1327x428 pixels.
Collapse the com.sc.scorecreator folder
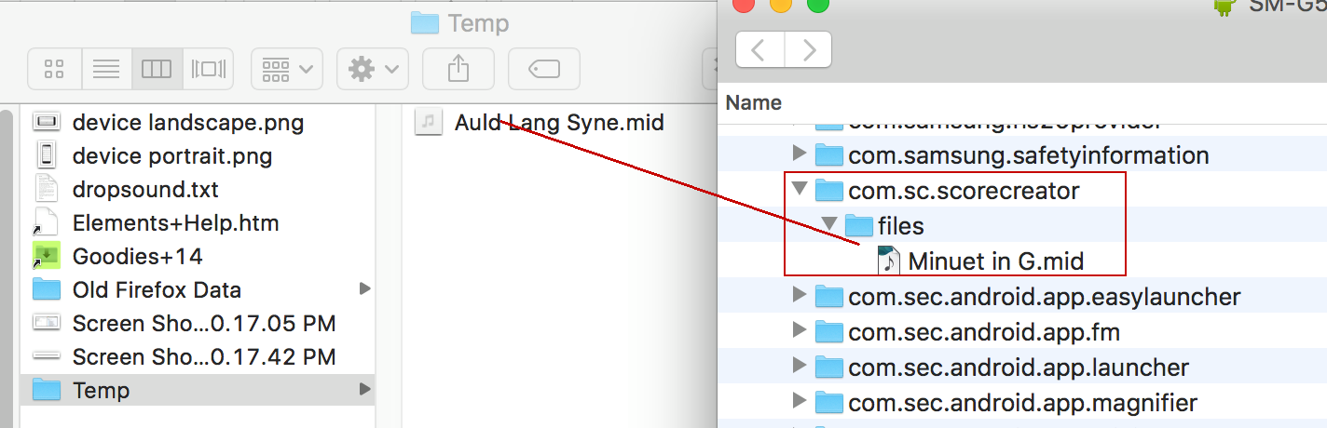799,190
